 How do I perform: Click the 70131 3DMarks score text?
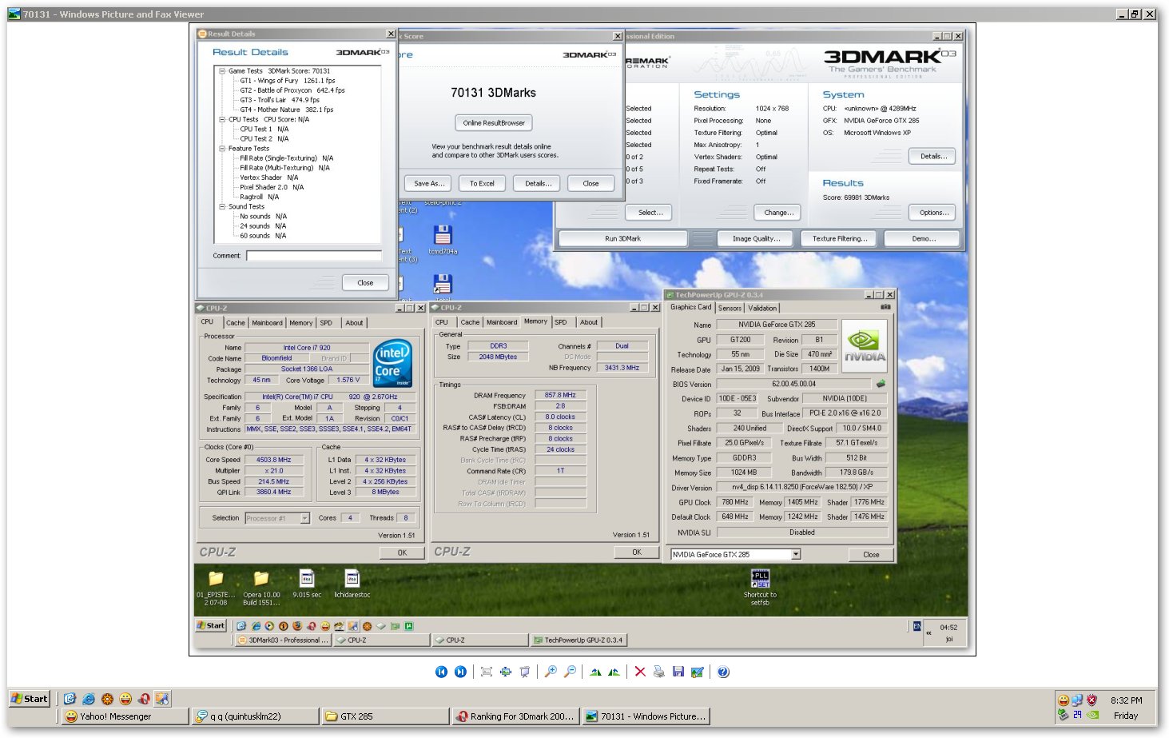tap(493, 93)
